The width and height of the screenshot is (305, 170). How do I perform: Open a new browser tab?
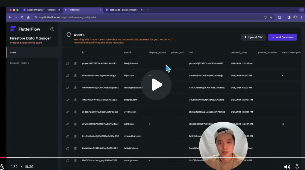[148, 10]
